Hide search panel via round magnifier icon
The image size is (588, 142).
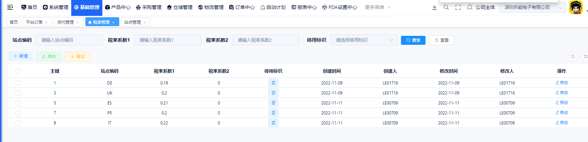coord(573,56)
